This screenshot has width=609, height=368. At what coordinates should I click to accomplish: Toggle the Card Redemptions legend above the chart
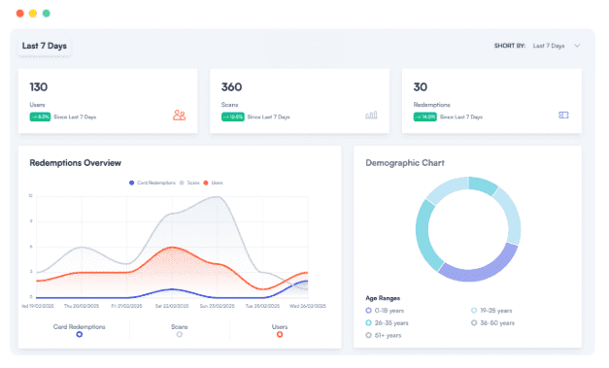pos(152,183)
